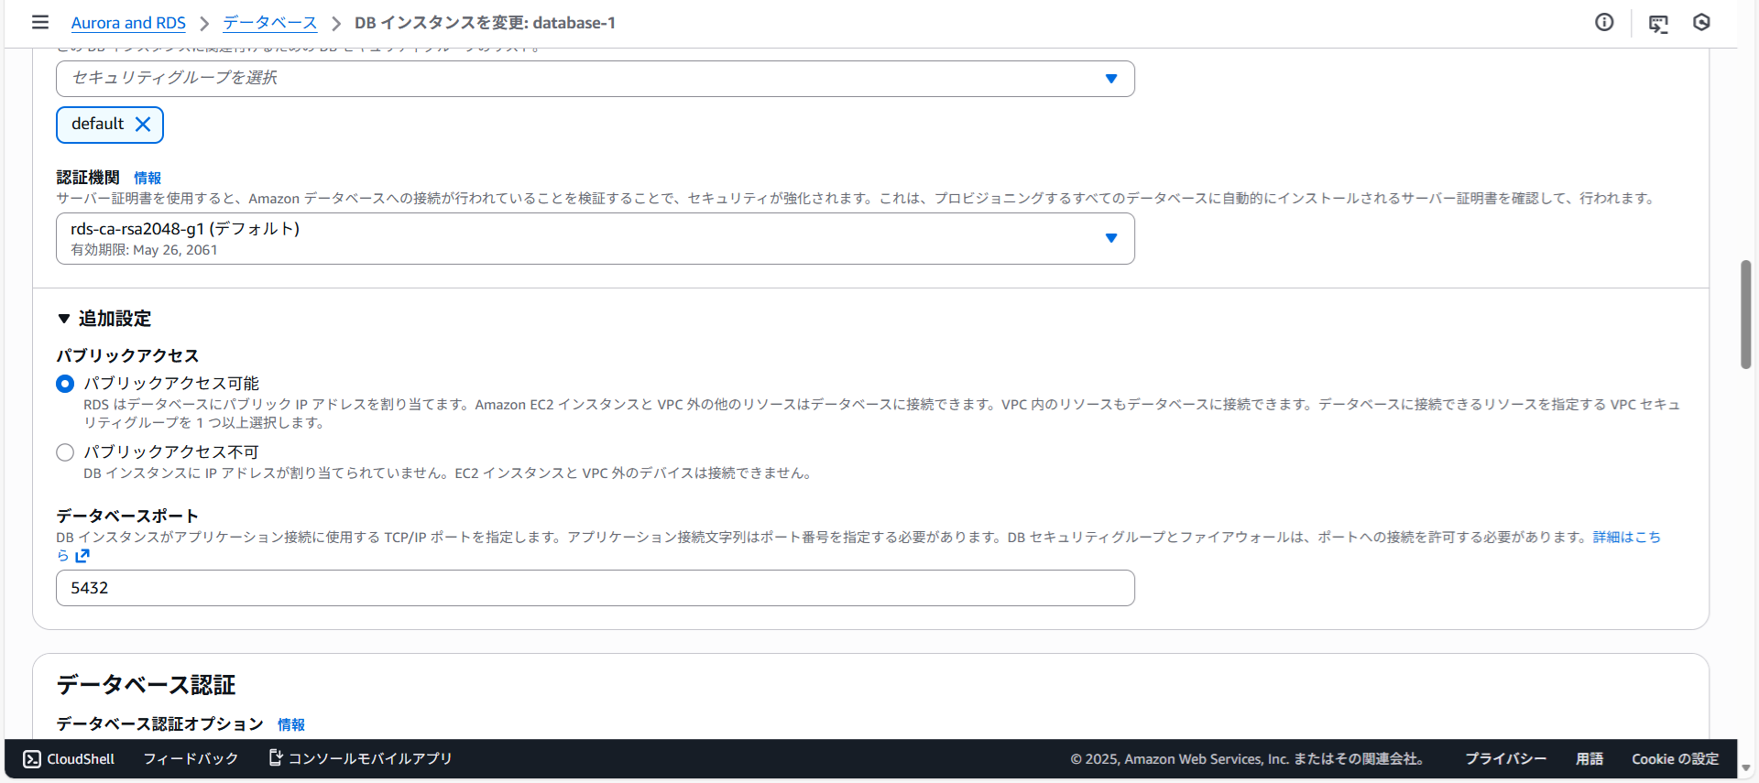Screen dimensions: 1759x783
Task: Go to Aurora and RDS breadcrumb
Action: 128,23
